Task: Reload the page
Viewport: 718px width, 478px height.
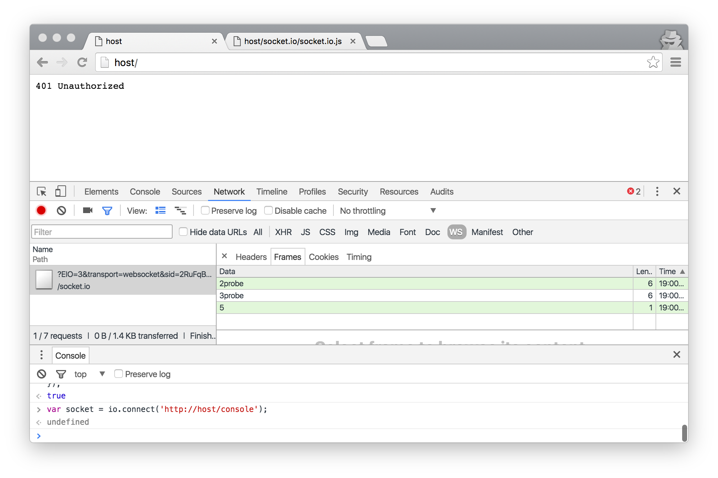Action: [82, 63]
